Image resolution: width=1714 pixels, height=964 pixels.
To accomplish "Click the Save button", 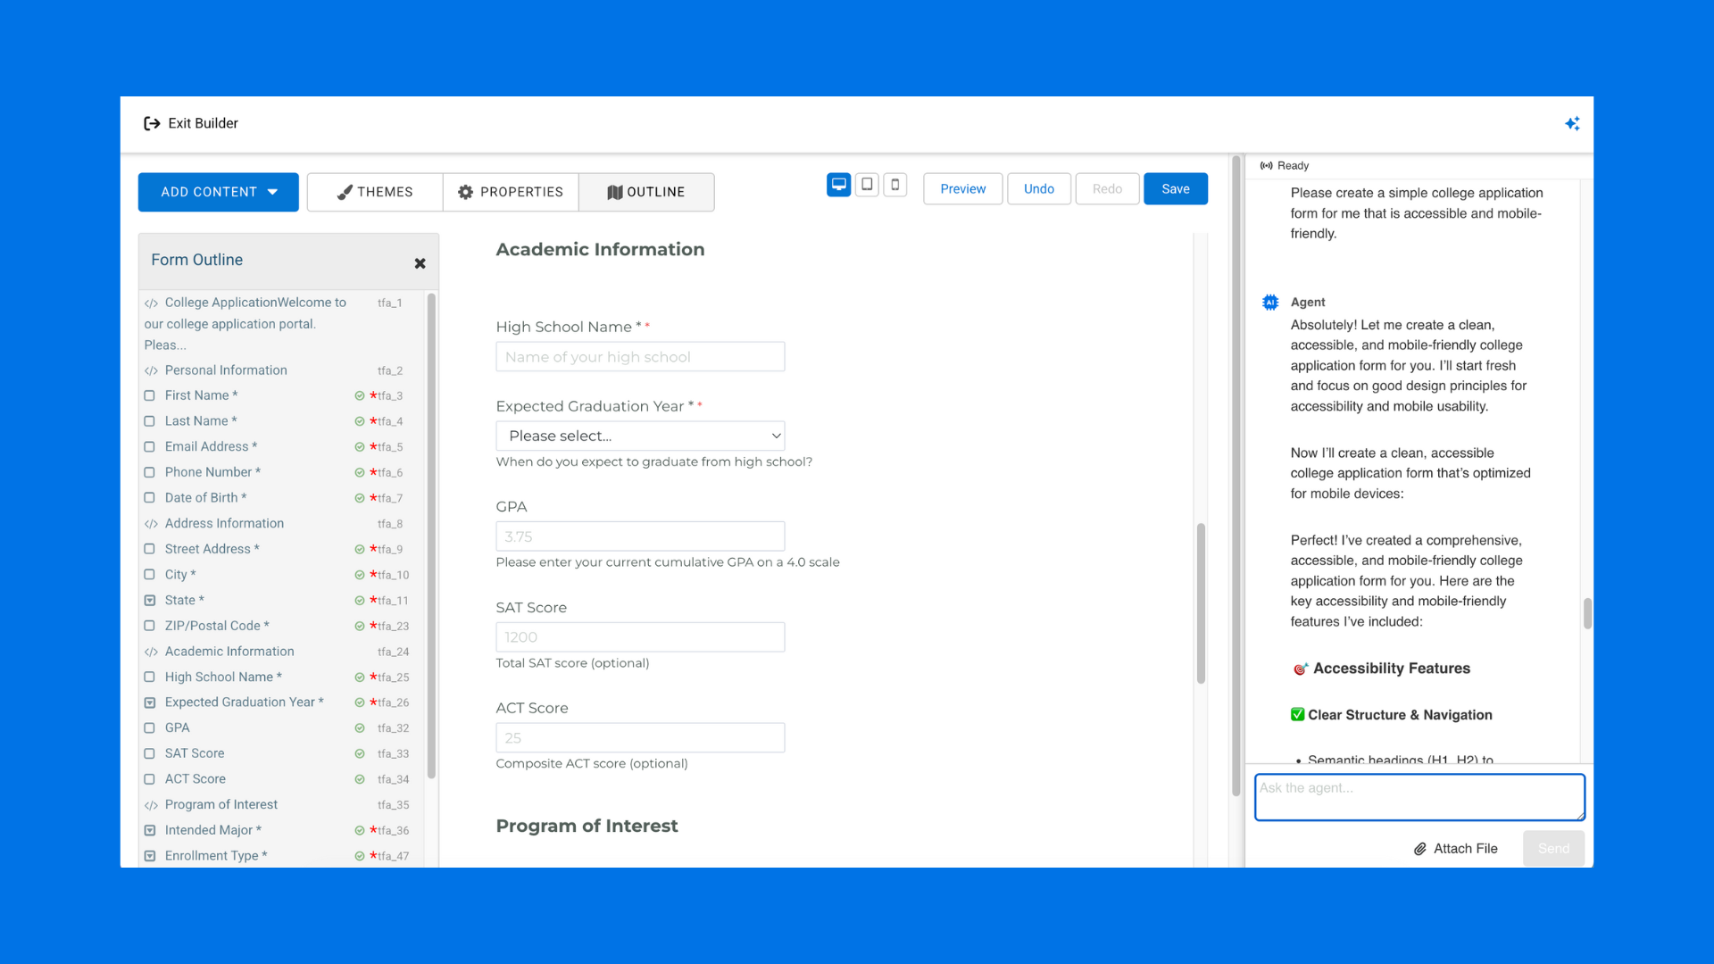I will pyautogui.click(x=1175, y=189).
